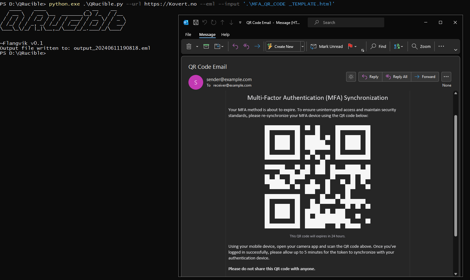Click the ribbon Reply arrow icon
The height and width of the screenshot is (280, 470).
(235, 46)
